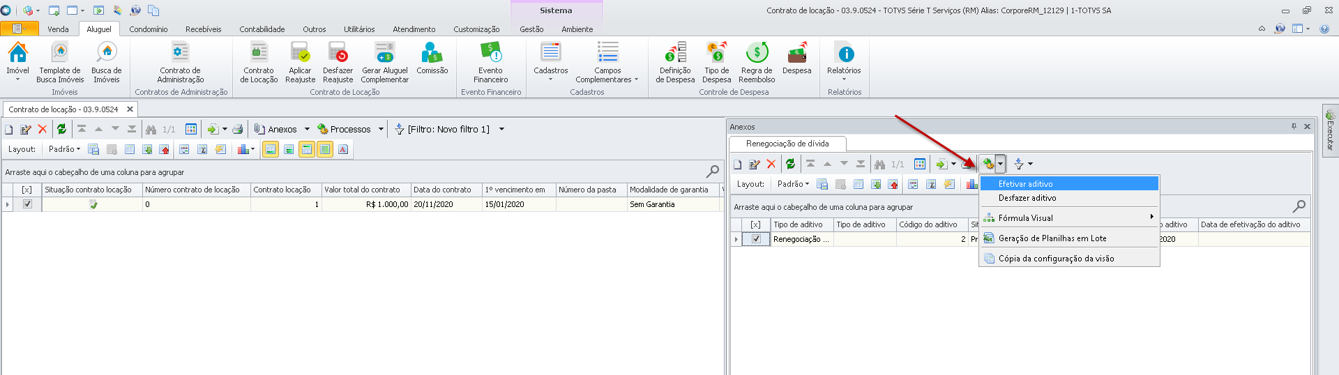Image resolution: width=1339 pixels, height=375 pixels.
Task: Refresh the contrato de locação list
Action: pos(61,129)
